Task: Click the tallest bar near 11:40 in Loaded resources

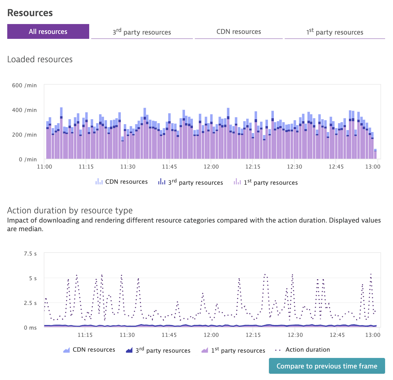Action: point(144,132)
